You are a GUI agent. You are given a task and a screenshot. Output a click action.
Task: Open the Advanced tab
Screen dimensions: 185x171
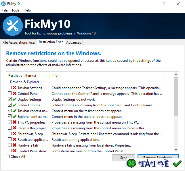click(74, 43)
